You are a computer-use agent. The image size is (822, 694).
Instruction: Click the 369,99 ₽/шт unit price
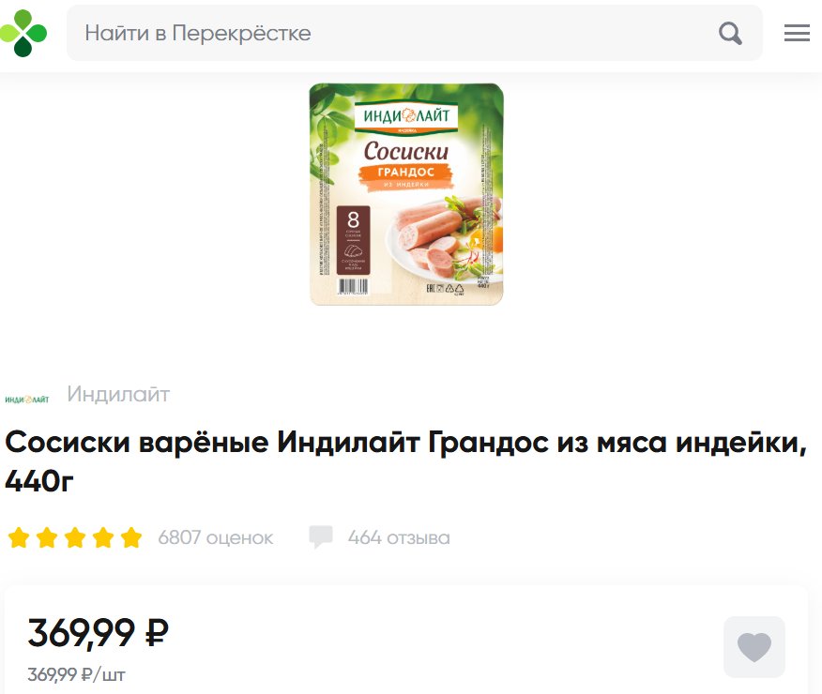(76, 674)
